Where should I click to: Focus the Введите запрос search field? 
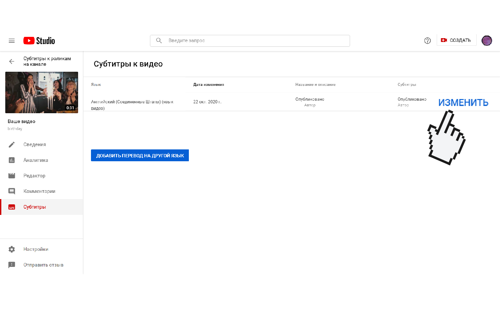(257, 40)
